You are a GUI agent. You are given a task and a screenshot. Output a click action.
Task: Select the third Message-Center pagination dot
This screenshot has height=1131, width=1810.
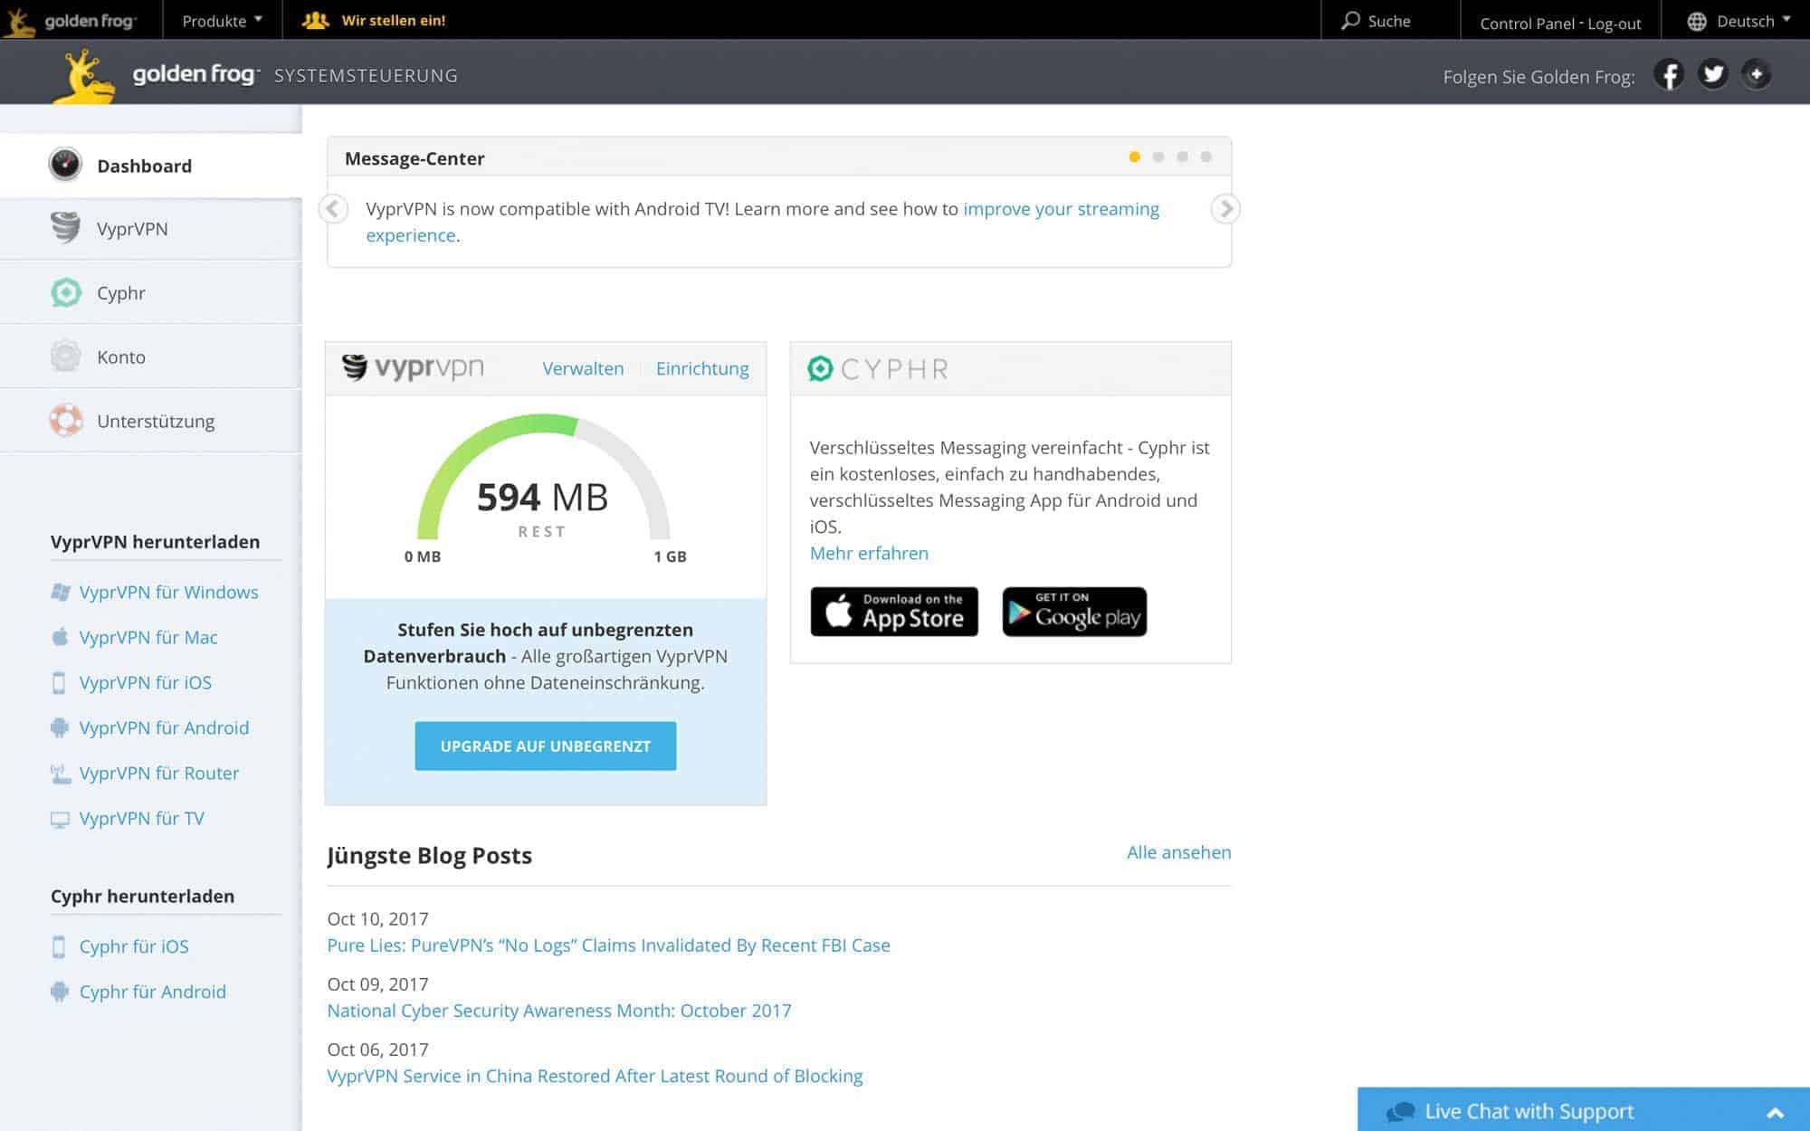(1182, 157)
